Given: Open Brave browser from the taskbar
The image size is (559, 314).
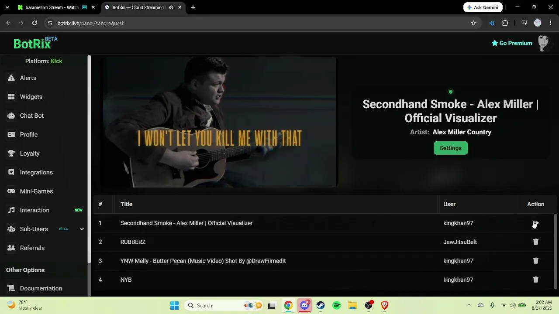Looking at the screenshot, I should (x=385, y=305).
